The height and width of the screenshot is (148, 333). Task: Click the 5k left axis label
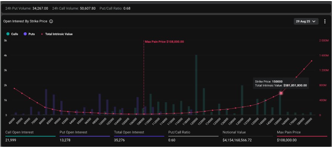[x=5, y=41]
